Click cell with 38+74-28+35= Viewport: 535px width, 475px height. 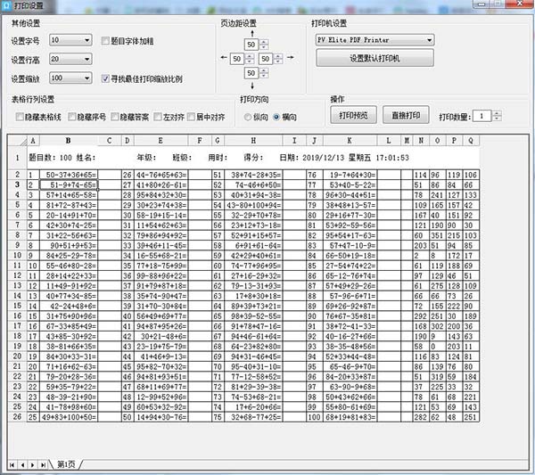pos(253,175)
